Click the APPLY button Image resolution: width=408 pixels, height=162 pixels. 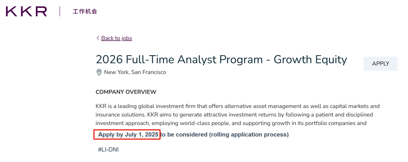pyautogui.click(x=380, y=64)
